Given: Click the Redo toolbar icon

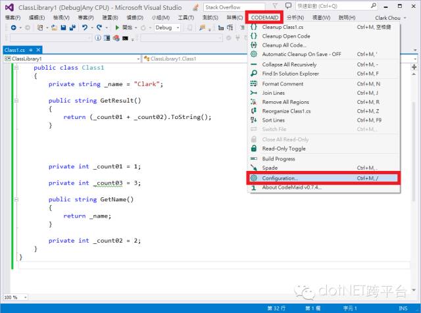Looking at the screenshot, I should coord(99,28).
